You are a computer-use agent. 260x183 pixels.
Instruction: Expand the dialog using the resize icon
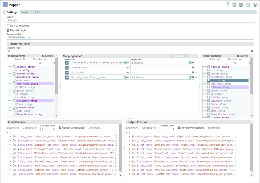(x=234, y=5)
